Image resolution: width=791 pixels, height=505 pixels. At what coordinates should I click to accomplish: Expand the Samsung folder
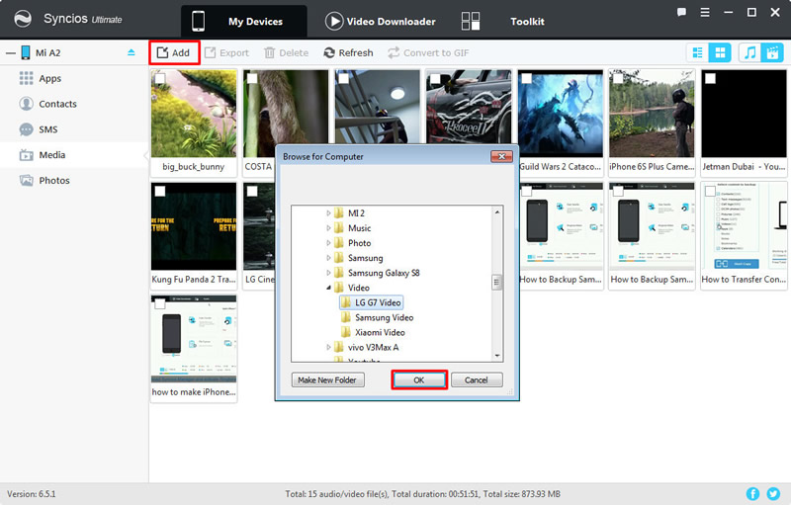click(x=328, y=258)
